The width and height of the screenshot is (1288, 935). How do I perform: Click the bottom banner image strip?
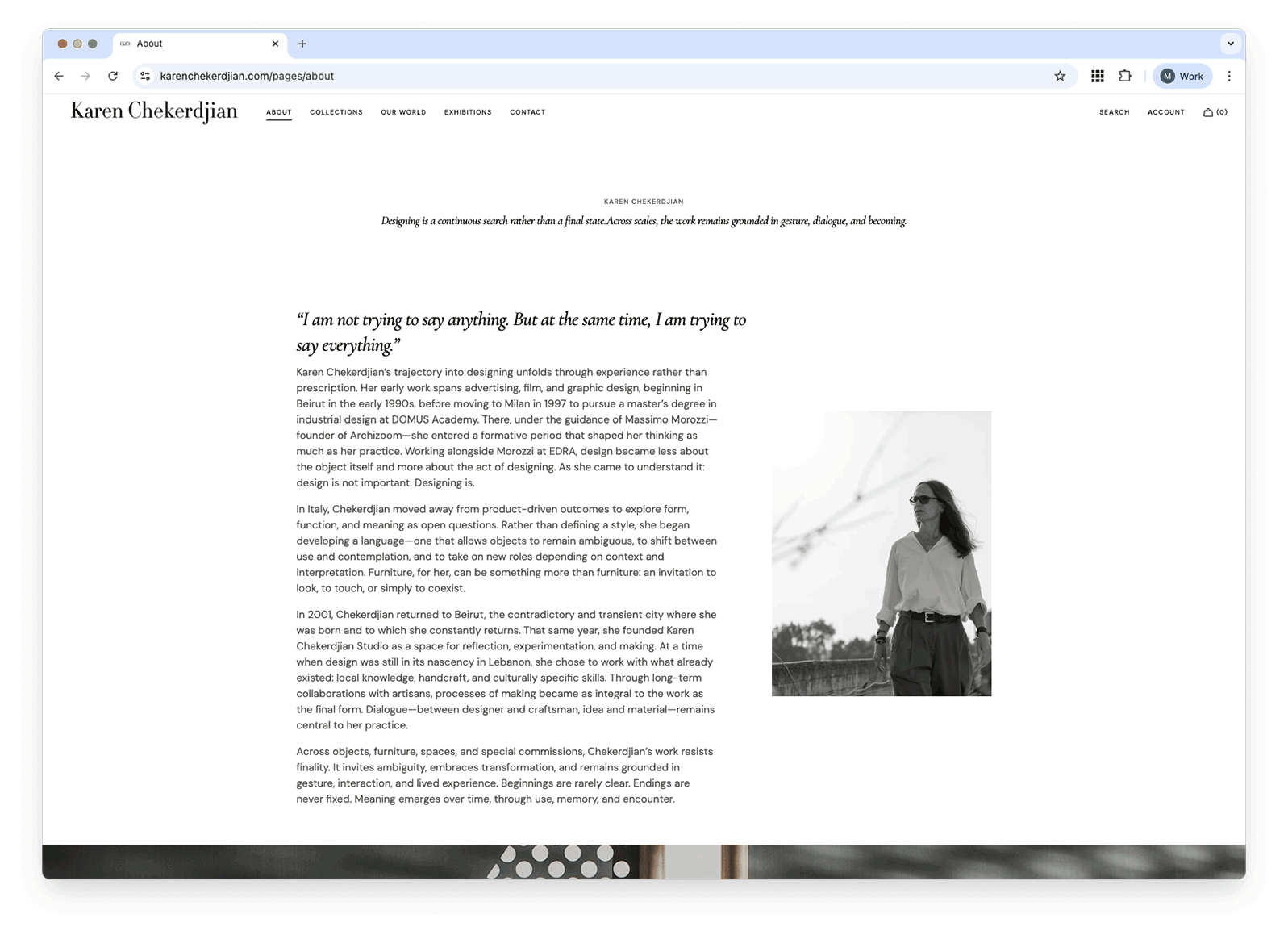[x=644, y=862]
